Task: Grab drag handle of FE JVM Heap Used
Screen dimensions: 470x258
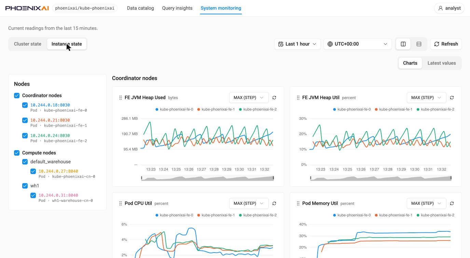Action: click(121, 98)
